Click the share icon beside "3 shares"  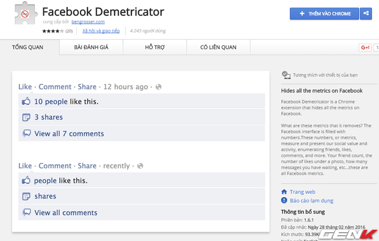[26, 118]
